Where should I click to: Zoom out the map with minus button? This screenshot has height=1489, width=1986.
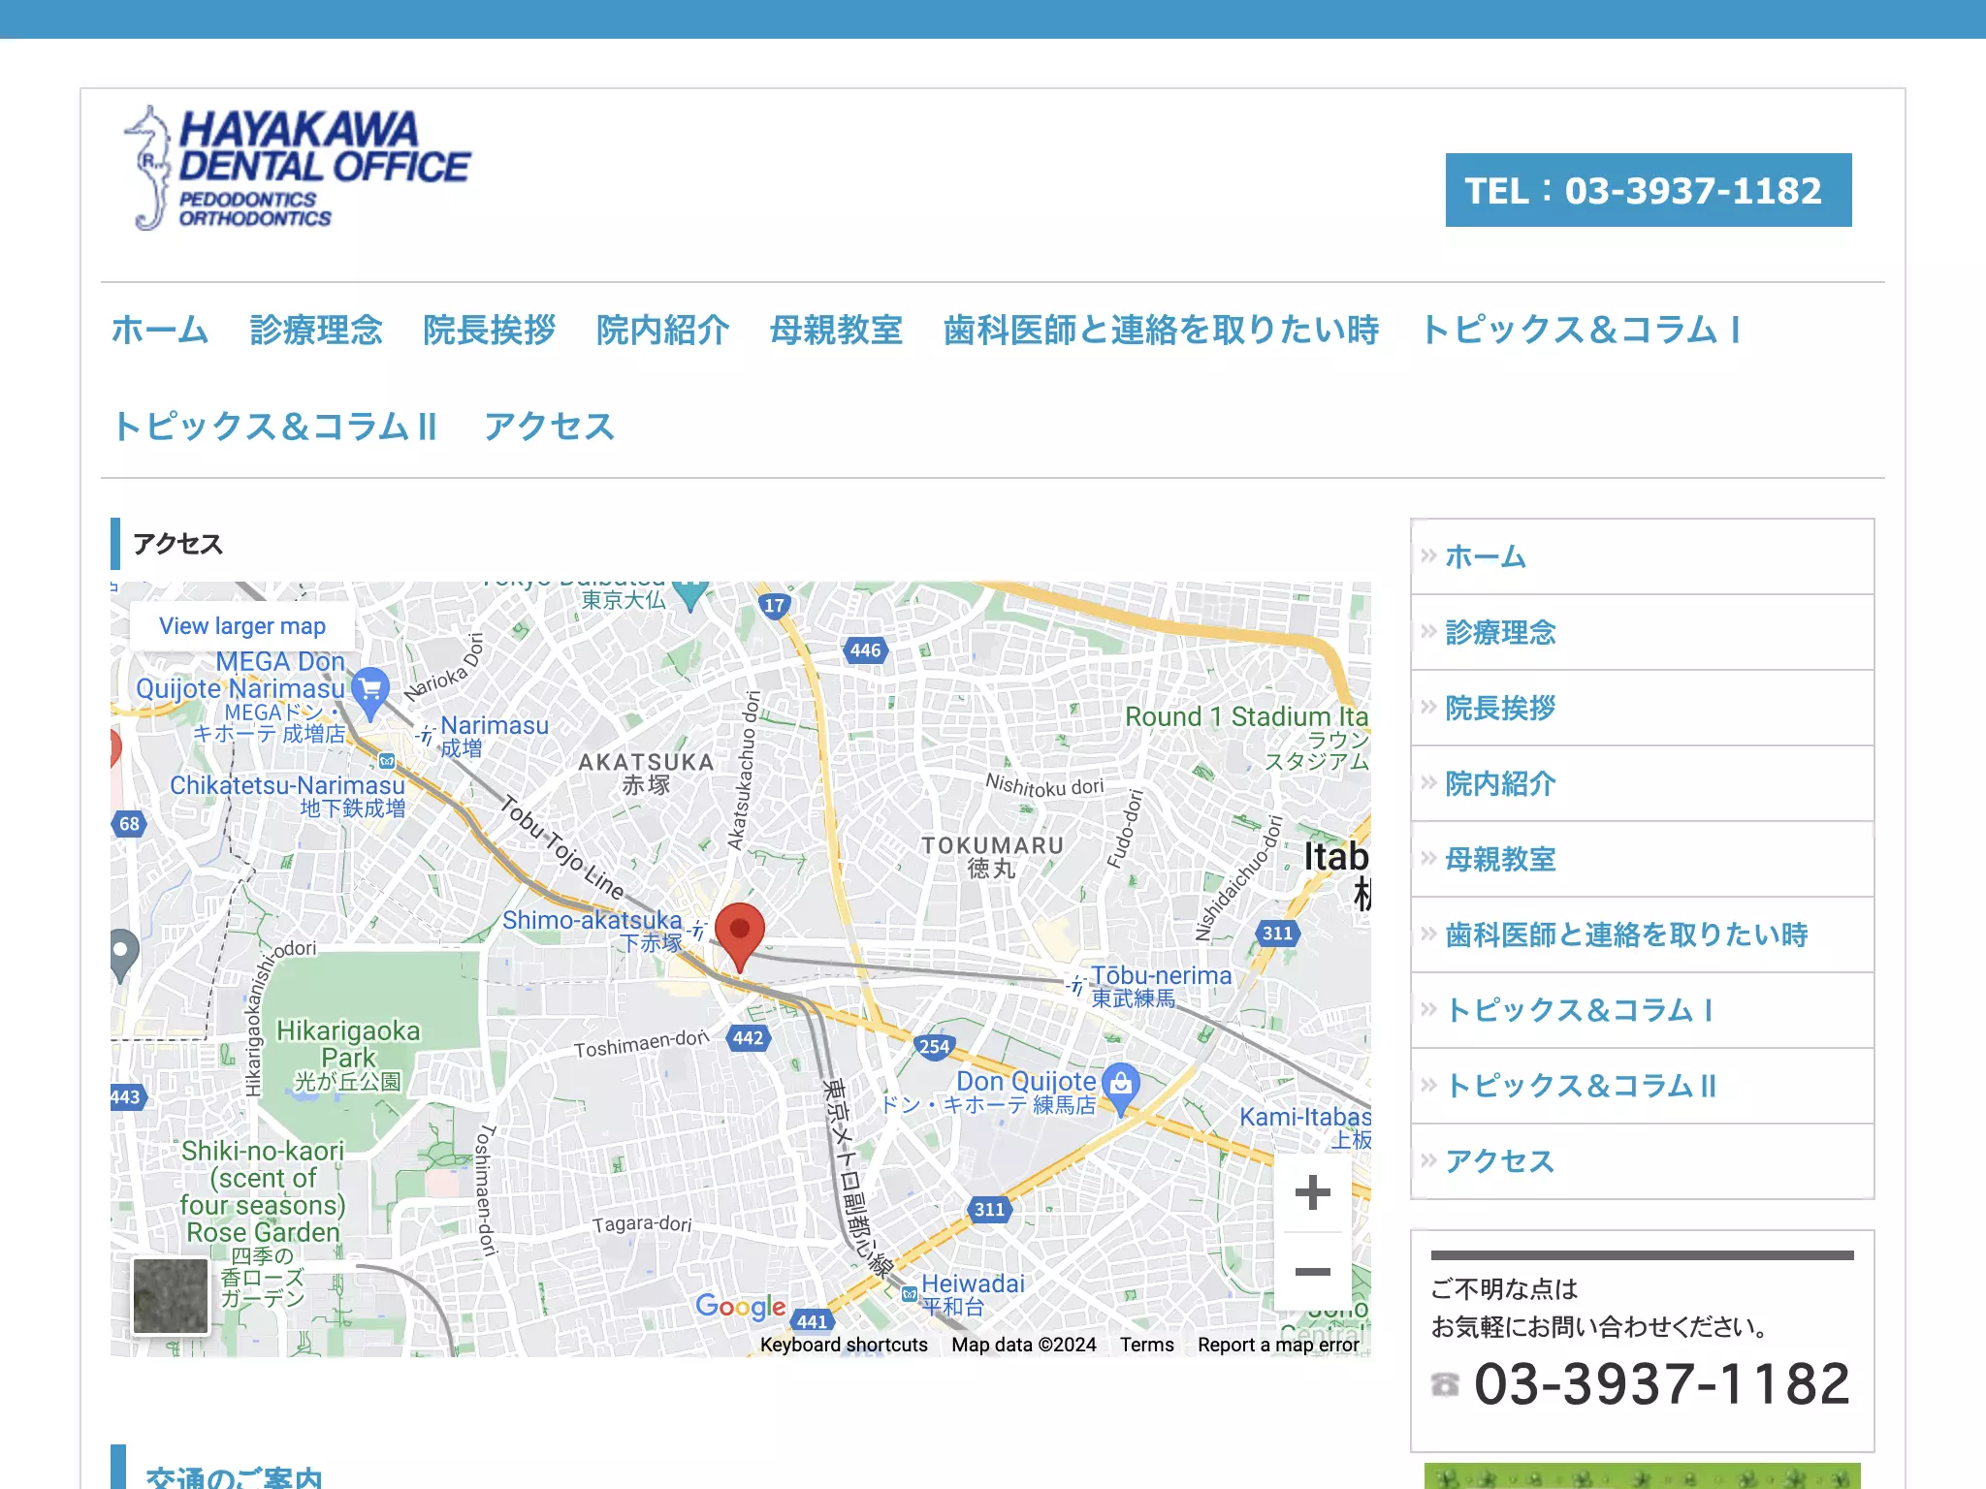pyautogui.click(x=1312, y=1272)
